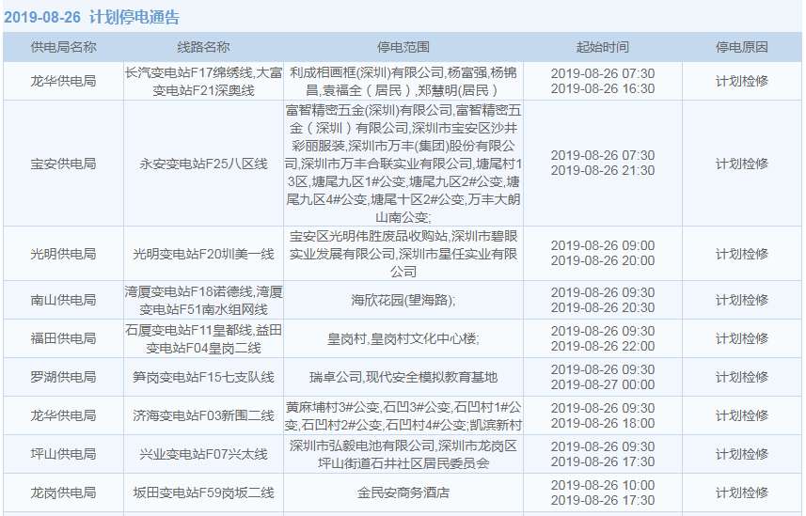Select the 宝安供电局 cell

point(63,164)
